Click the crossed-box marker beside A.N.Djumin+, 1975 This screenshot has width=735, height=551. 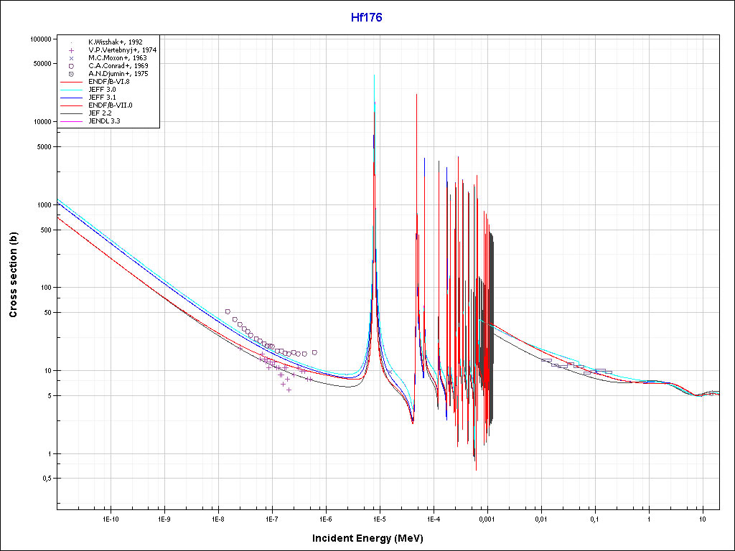pos(72,74)
